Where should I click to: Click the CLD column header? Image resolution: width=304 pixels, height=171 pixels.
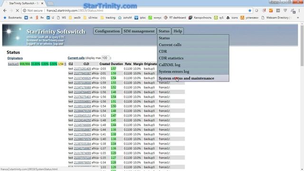click(x=86, y=64)
